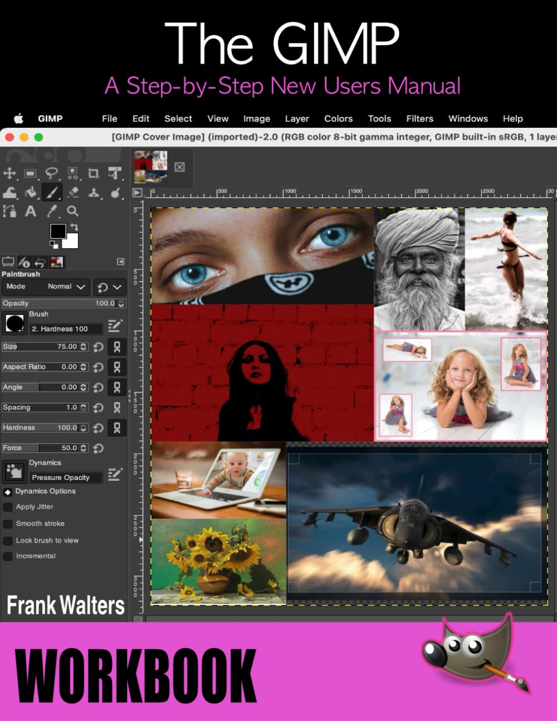
Task: Expand the Dynamics Options section
Action: tap(8, 491)
